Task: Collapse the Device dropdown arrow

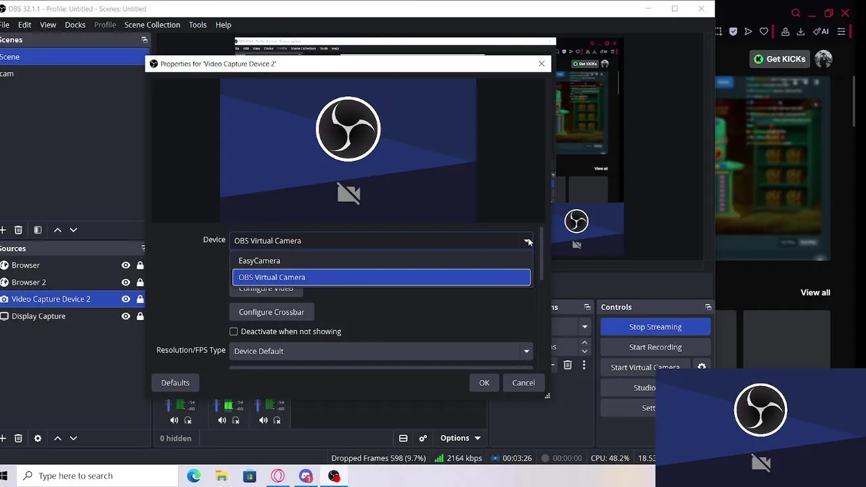Action: coord(526,241)
